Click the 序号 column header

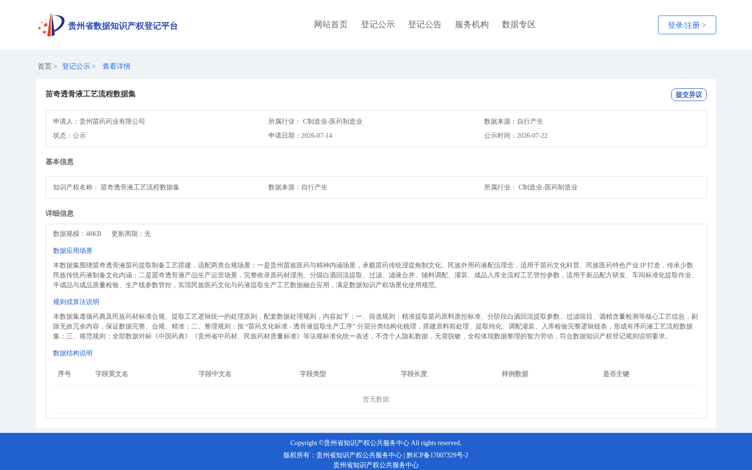click(x=64, y=374)
